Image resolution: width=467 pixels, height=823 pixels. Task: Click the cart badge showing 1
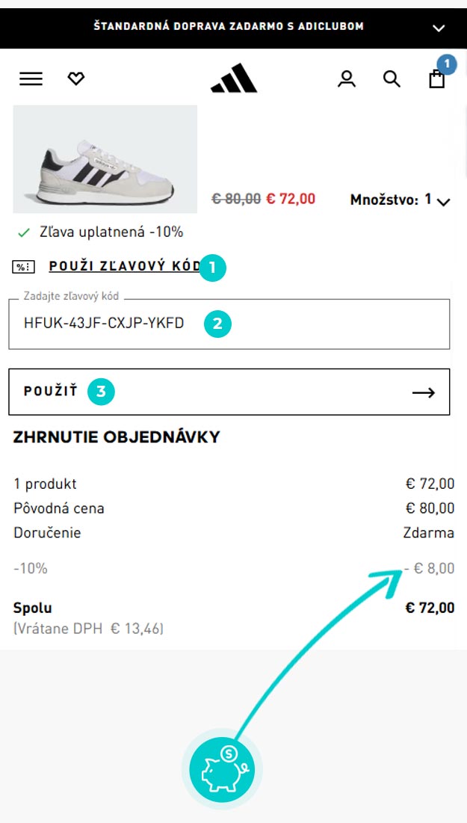[447, 64]
